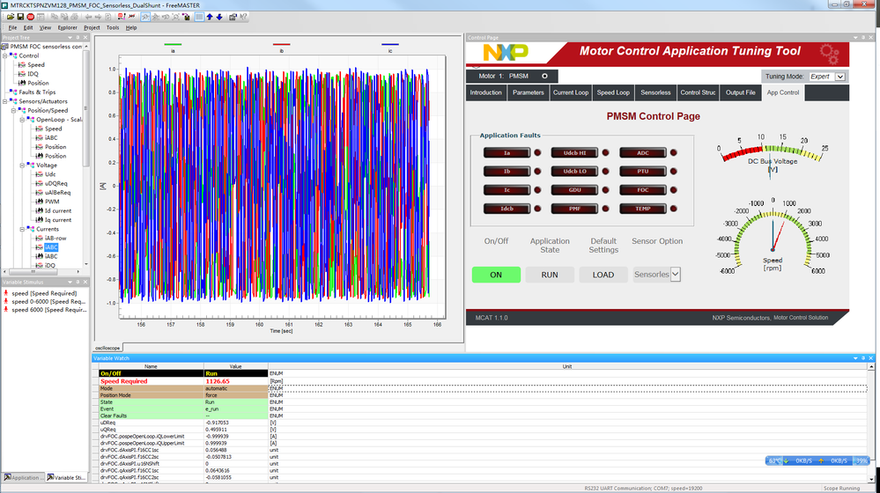
Task: Select the oscilloscope page tab
Action: [107, 349]
